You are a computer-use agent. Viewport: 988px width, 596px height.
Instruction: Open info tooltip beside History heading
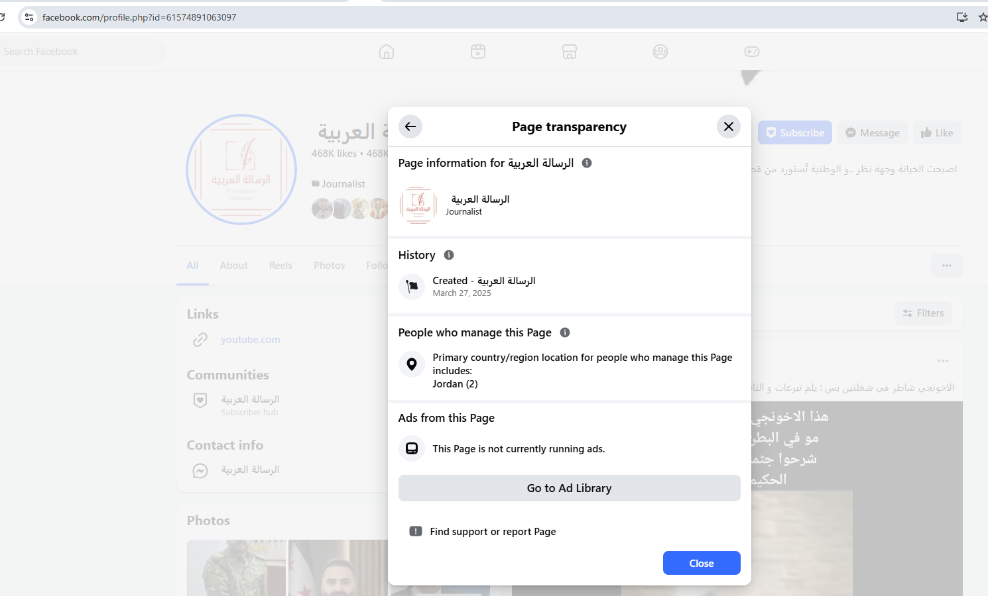coord(449,255)
